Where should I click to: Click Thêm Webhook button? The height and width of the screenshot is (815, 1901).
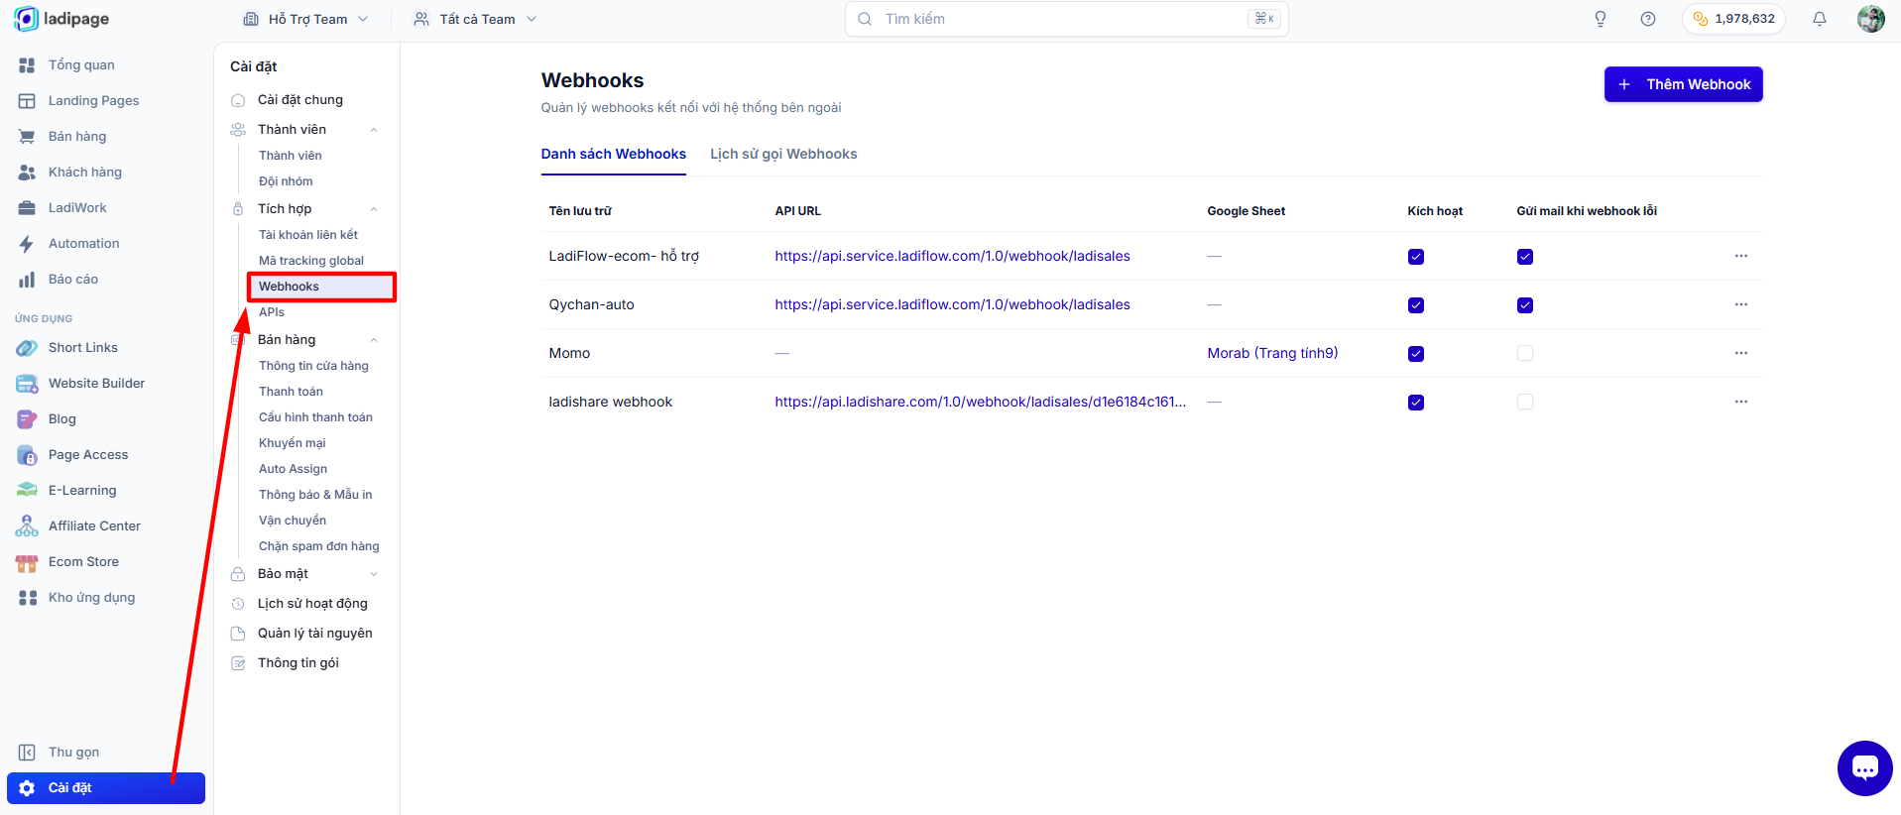(1684, 84)
